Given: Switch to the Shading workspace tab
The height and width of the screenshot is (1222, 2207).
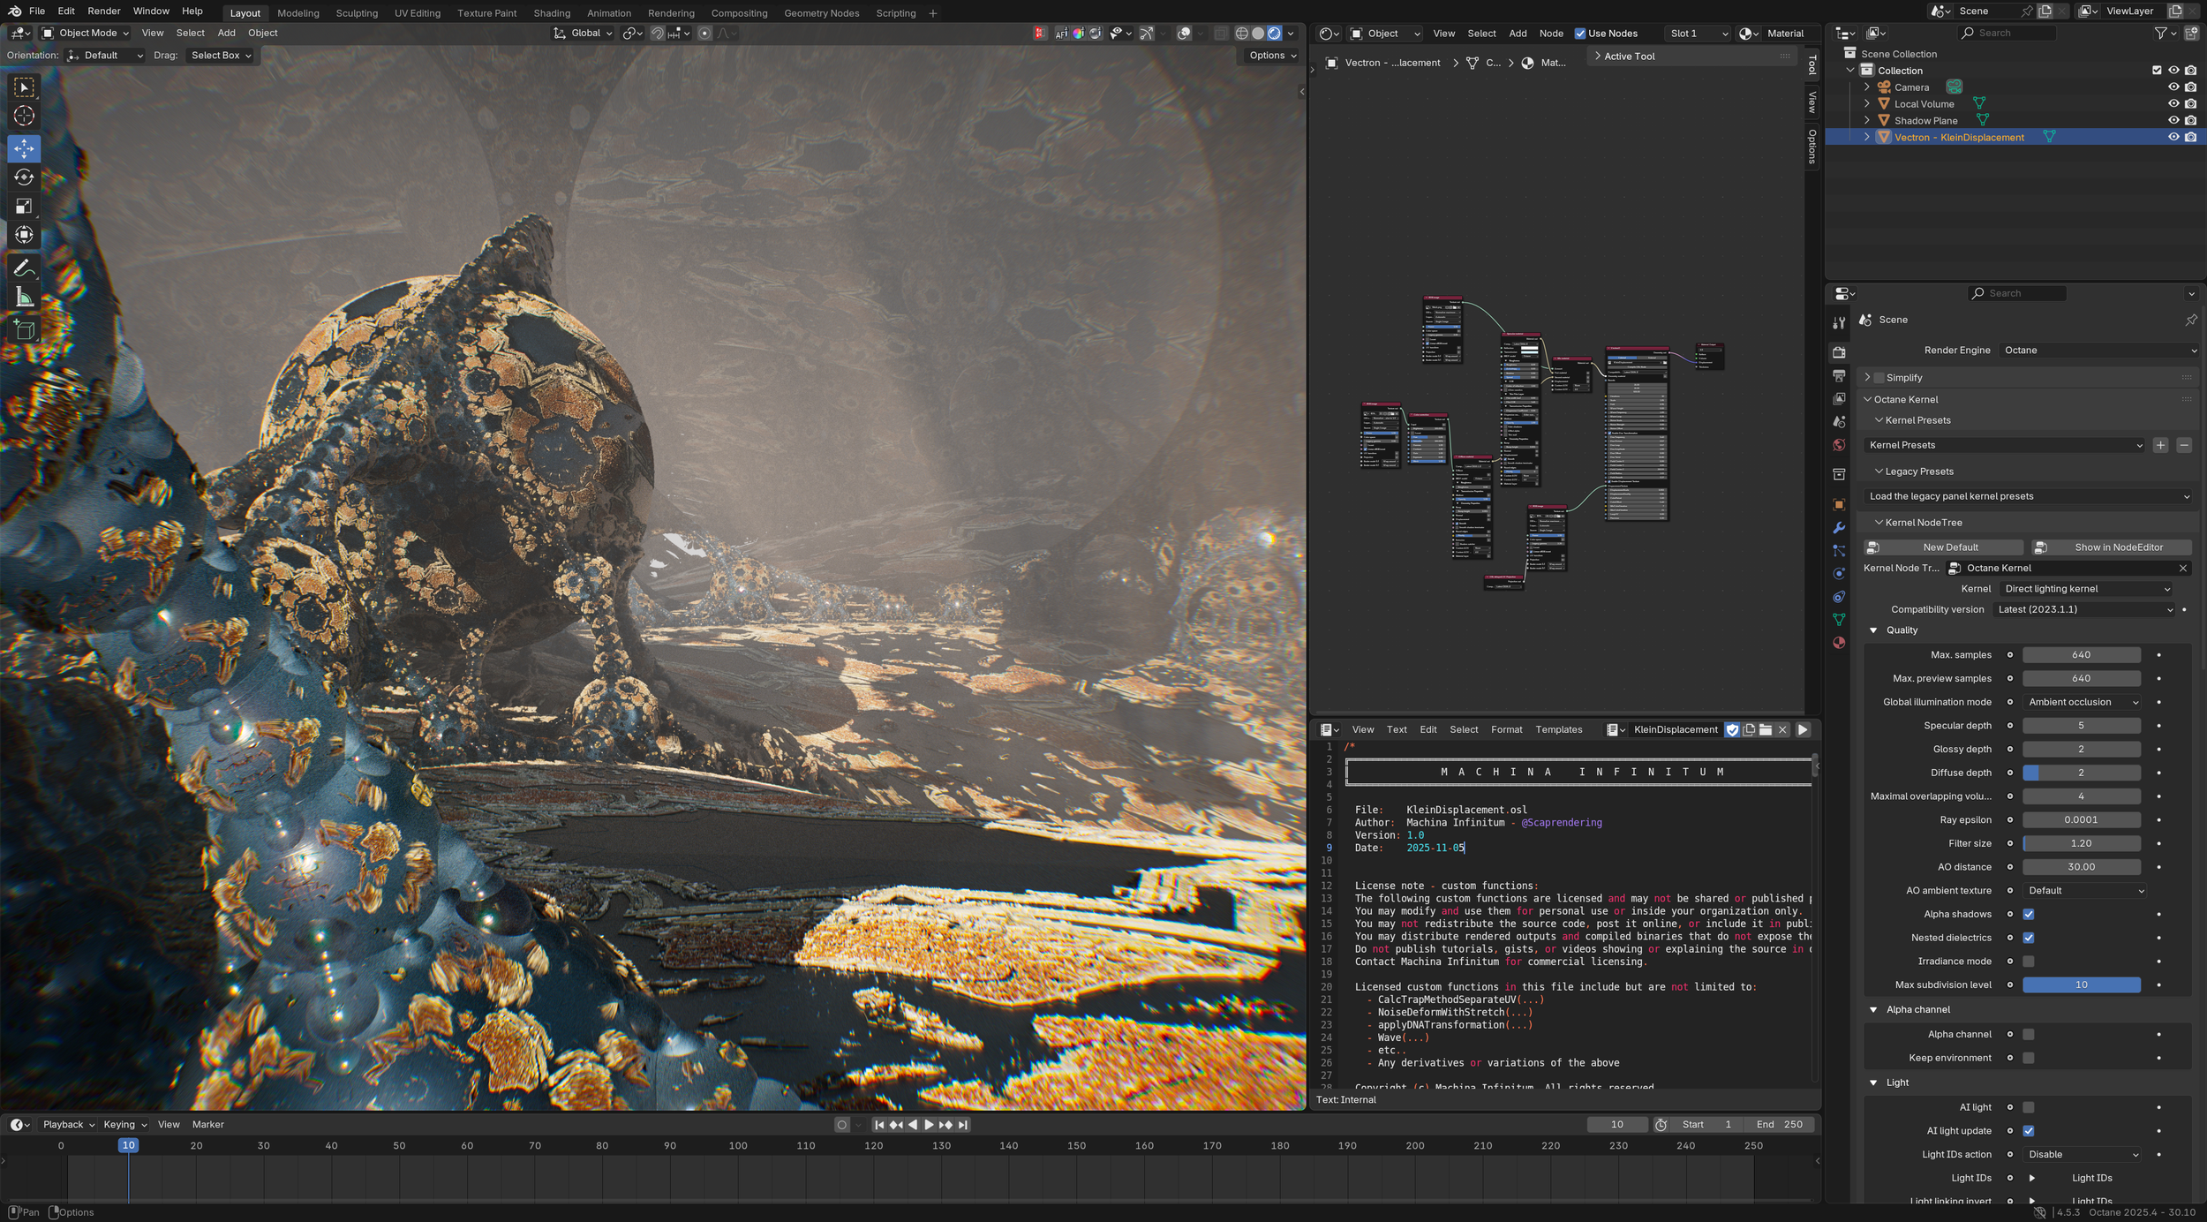Looking at the screenshot, I should (551, 13).
